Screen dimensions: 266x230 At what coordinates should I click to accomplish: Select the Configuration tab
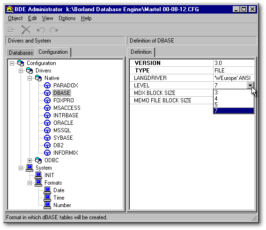(53, 52)
